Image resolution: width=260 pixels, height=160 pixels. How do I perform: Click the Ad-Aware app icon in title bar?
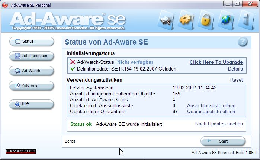(5, 5)
